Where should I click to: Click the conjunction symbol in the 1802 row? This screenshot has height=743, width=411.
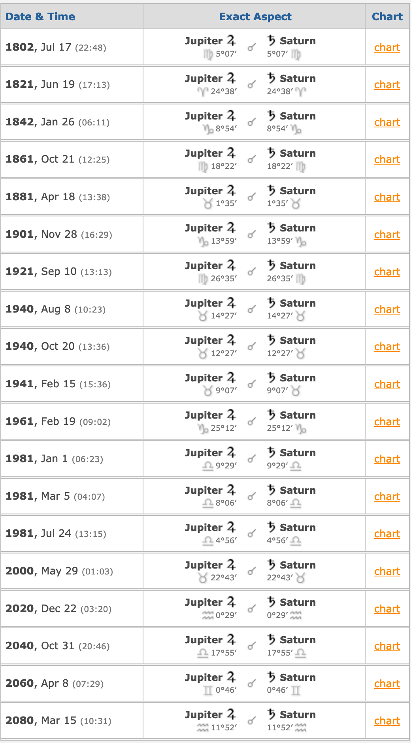tap(251, 48)
